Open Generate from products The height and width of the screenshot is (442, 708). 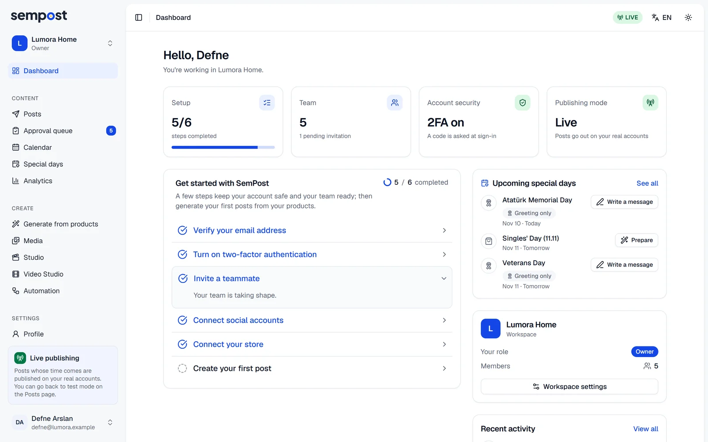(63, 224)
